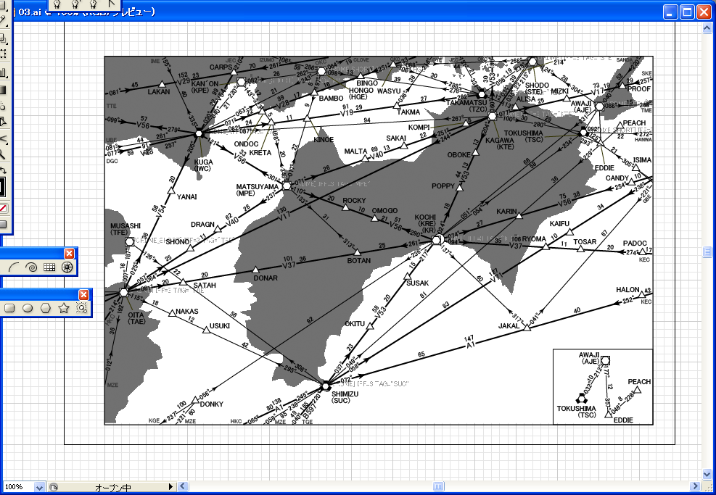Select the Pen tool in tear-off panel
Screen dimensions: 716x495
[x=57, y=4]
